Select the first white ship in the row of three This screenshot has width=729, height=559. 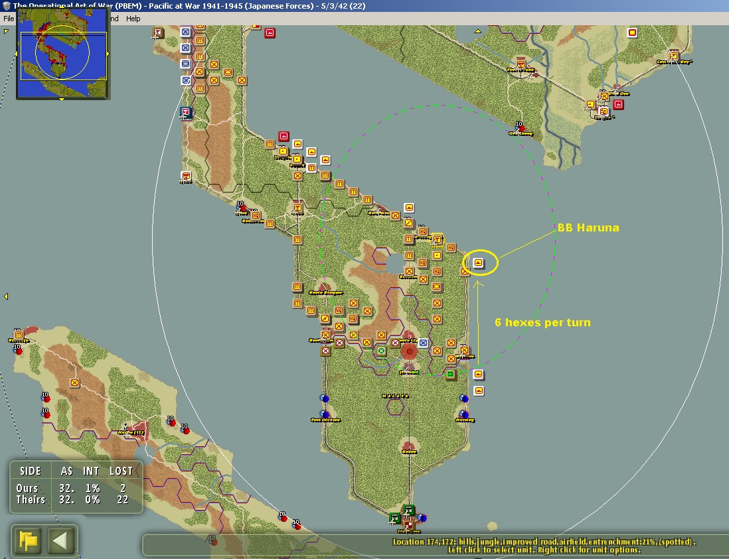pos(297,145)
